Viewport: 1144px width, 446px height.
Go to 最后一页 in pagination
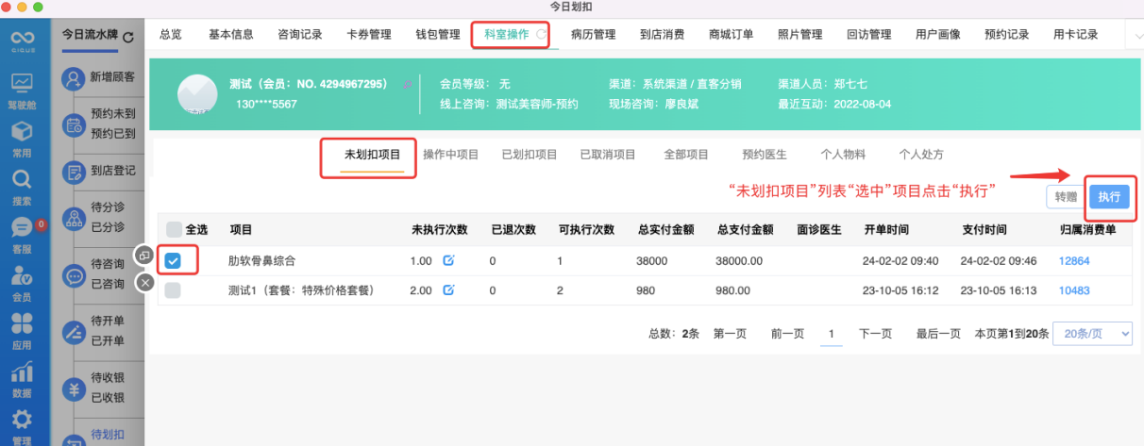coord(938,334)
